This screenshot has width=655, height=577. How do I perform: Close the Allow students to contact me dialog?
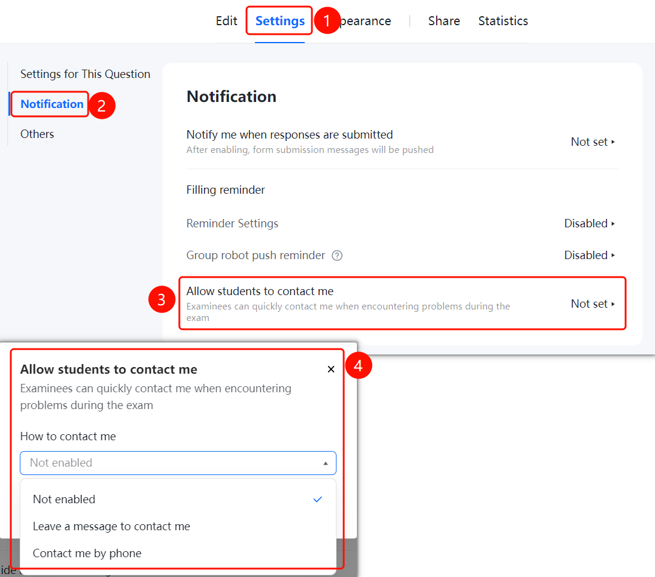click(x=331, y=369)
